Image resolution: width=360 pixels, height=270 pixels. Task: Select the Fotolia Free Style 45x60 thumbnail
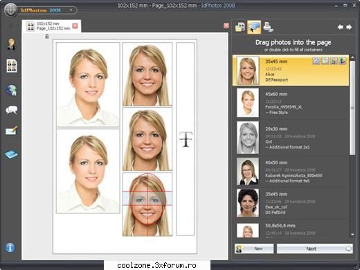coord(248,103)
